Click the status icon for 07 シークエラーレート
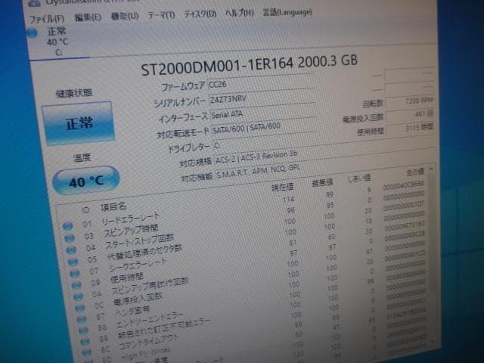Viewport: 484px width, 363px height. point(75,274)
